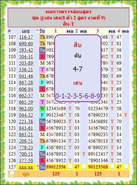Viewport: 137px width, 185px height.
Task: Click the 0-1-2-3-5-6-8-9 text in popup
Action: click(x=78, y=96)
